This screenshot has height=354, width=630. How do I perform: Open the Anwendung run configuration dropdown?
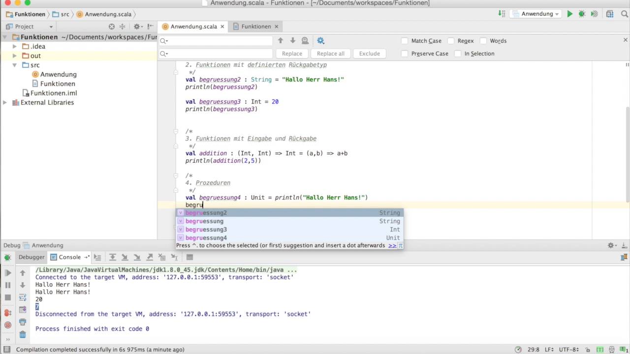(535, 14)
